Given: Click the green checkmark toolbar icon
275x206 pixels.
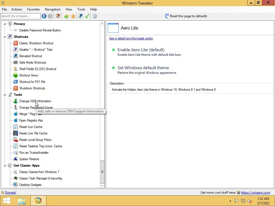Looking at the screenshot, I should (87, 16).
